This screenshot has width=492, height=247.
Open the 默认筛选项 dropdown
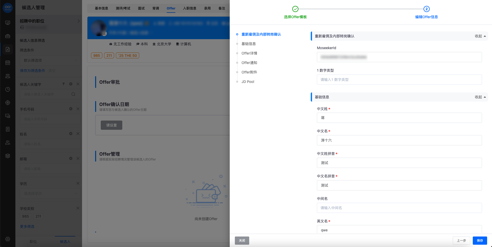point(50,60)
